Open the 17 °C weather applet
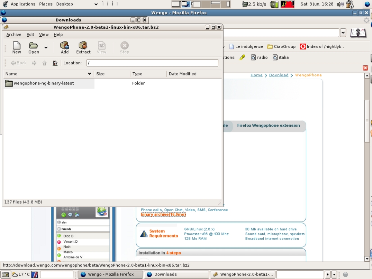Viewport: 372px width, 279px height. (x=21, y=274)
